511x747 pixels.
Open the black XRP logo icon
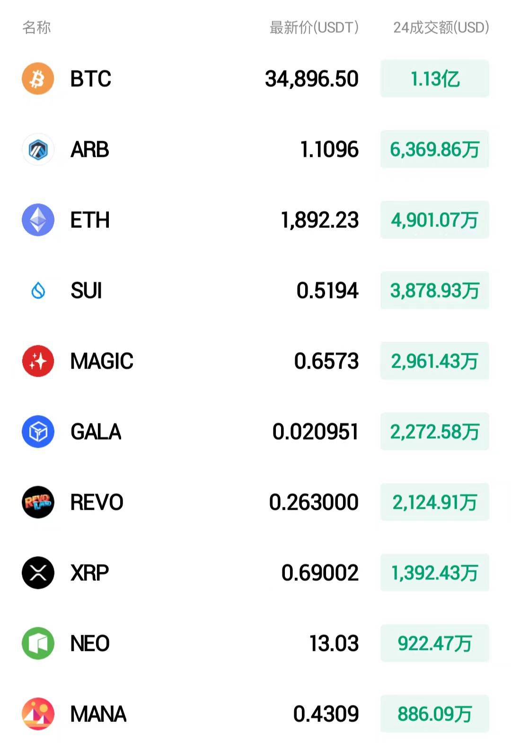38,573
